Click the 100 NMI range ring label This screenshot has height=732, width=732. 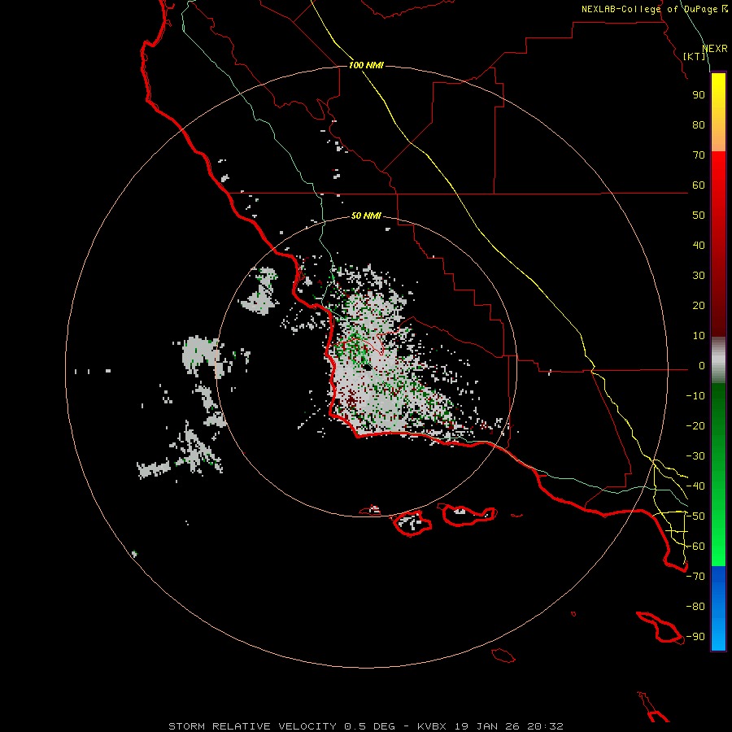click(366, 65)
